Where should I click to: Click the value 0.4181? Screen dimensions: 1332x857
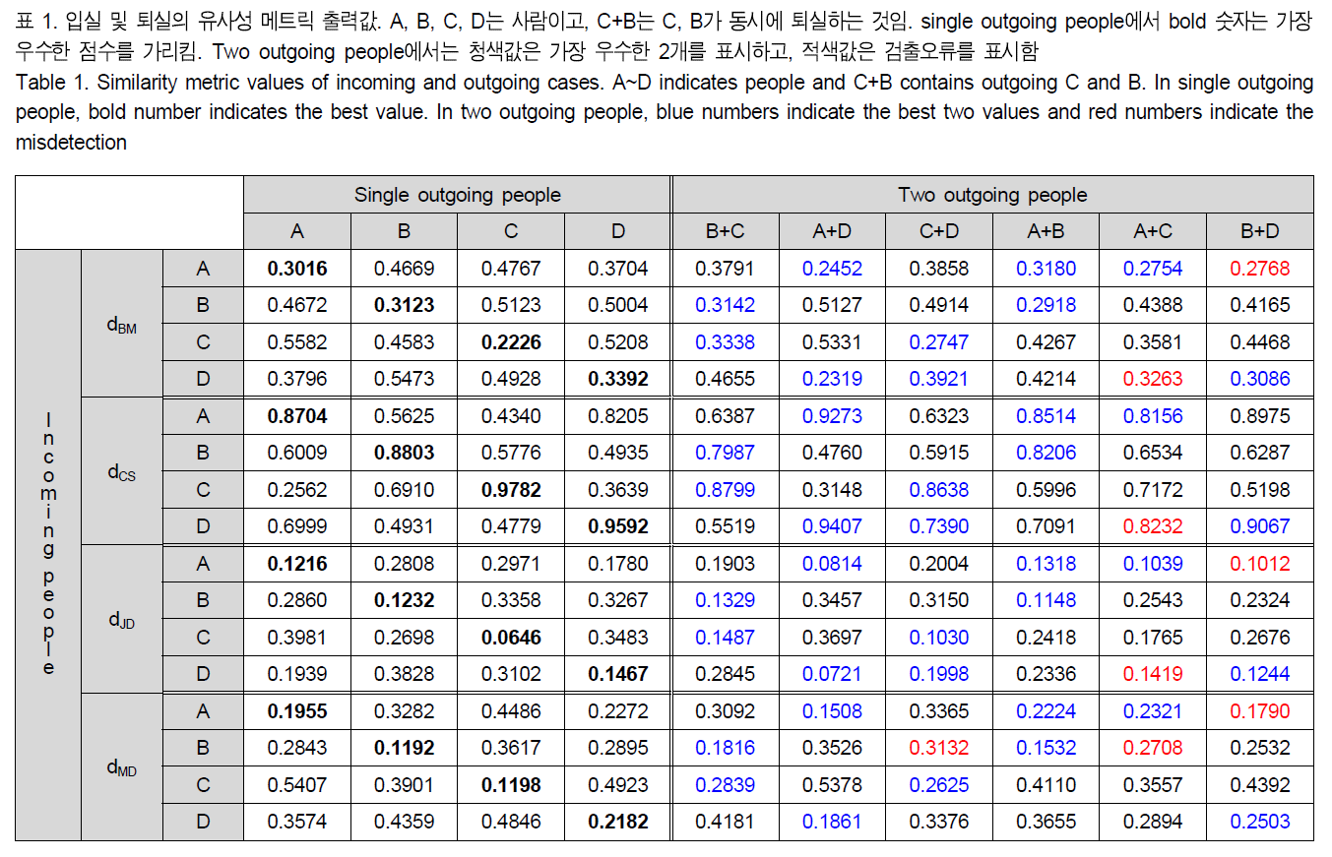click(725, 822)
